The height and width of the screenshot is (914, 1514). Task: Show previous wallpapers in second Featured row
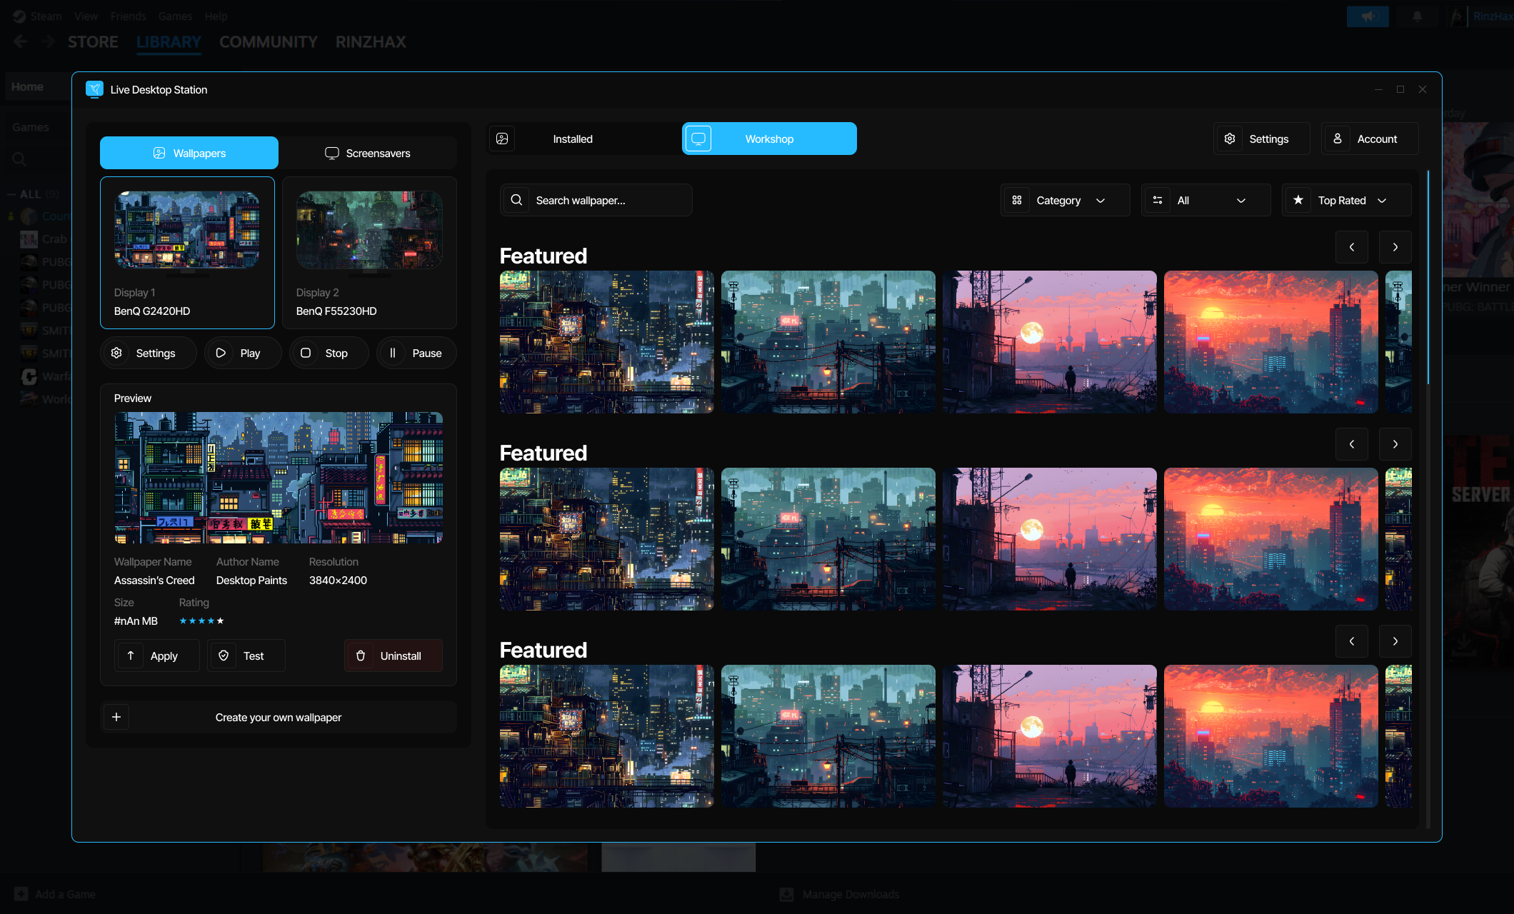[x=1352, y=444]
